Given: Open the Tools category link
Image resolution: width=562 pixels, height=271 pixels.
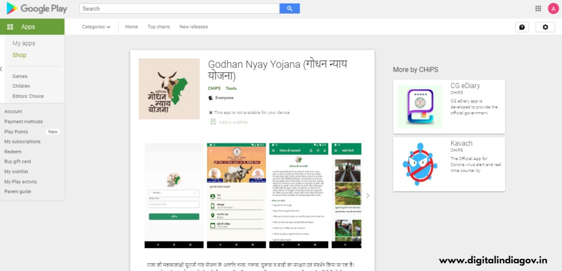Looking at the screenshot, I should (x=231, y=88).
